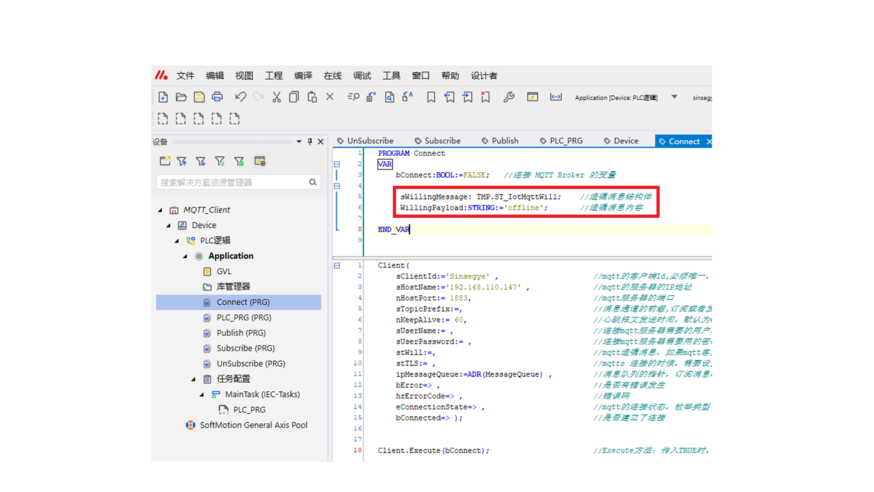This screenshot has height=492, width=874.
Task: Switch to the Device editor tab
Action: [x=621, y=141]
